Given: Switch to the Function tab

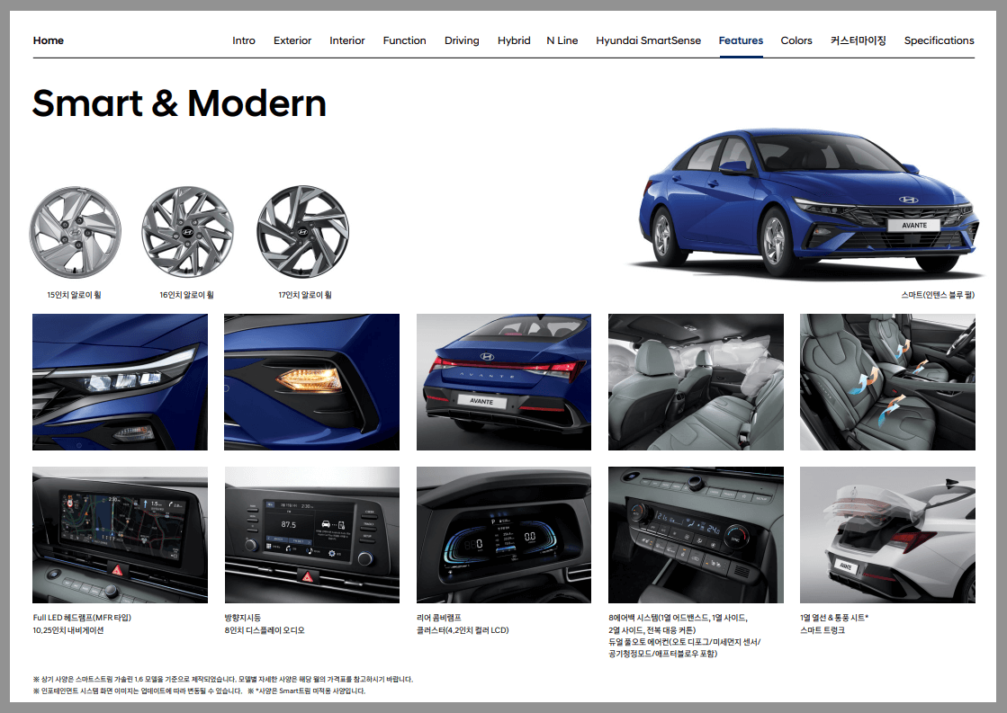Looking at the screenshot, I should pos(405,40).
